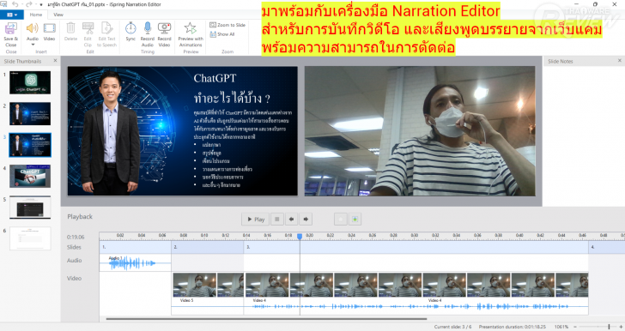Click the timeline horizontal scrollbar
Screen dimensions: 625x331
(266, 319)
